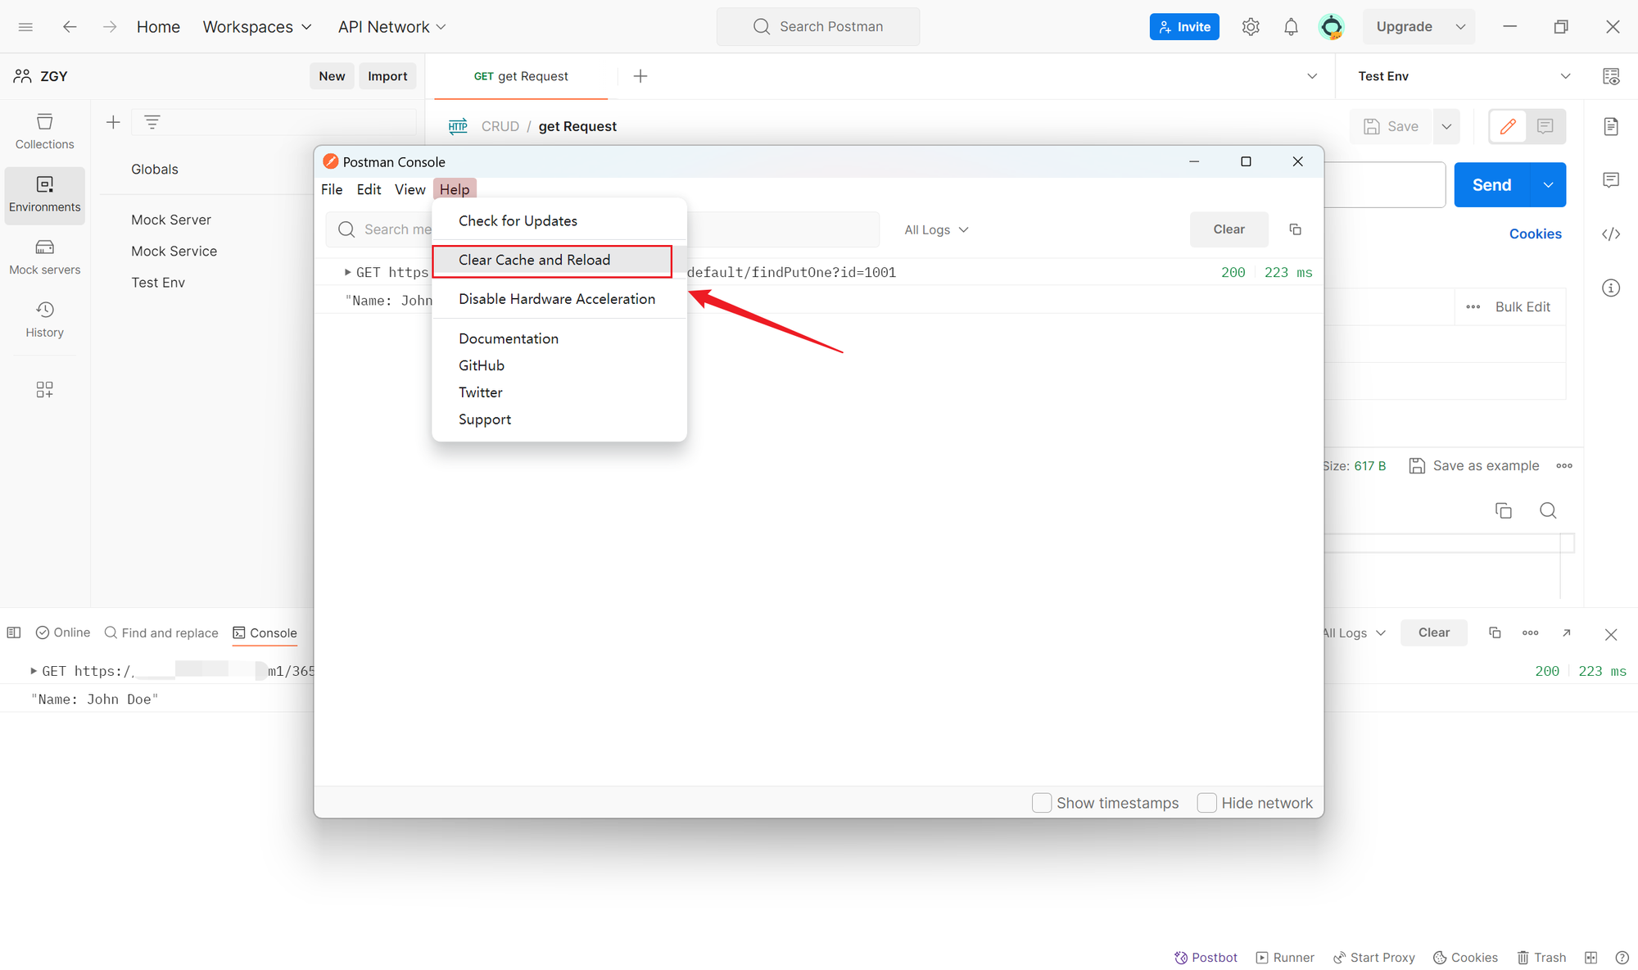
Task: Open the Mock servers sidebar section
Action: [44, 257]
